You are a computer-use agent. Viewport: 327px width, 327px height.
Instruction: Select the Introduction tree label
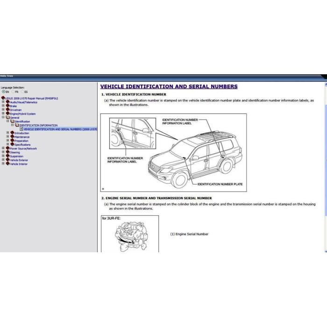tap(22, 133)
